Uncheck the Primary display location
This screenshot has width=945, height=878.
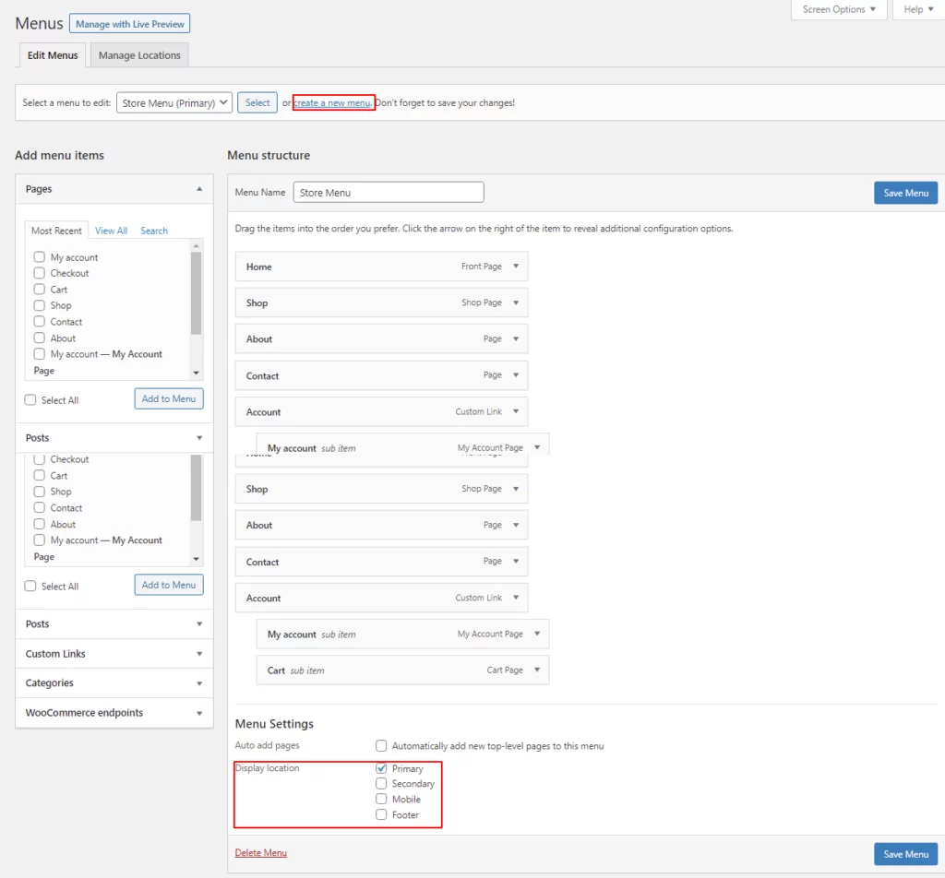tap(381, 768)
